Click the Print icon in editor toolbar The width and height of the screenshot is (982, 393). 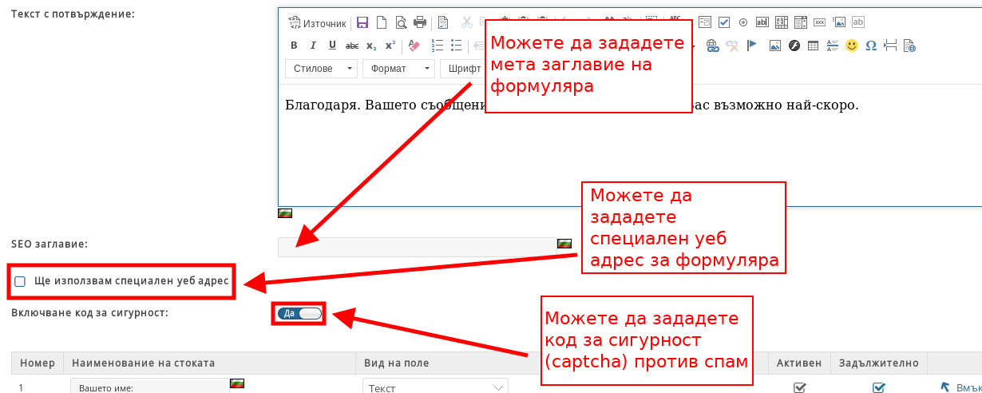tap(420, 22)
